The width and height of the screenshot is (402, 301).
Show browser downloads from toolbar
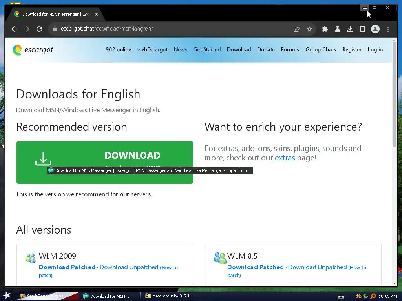[350, 29]
